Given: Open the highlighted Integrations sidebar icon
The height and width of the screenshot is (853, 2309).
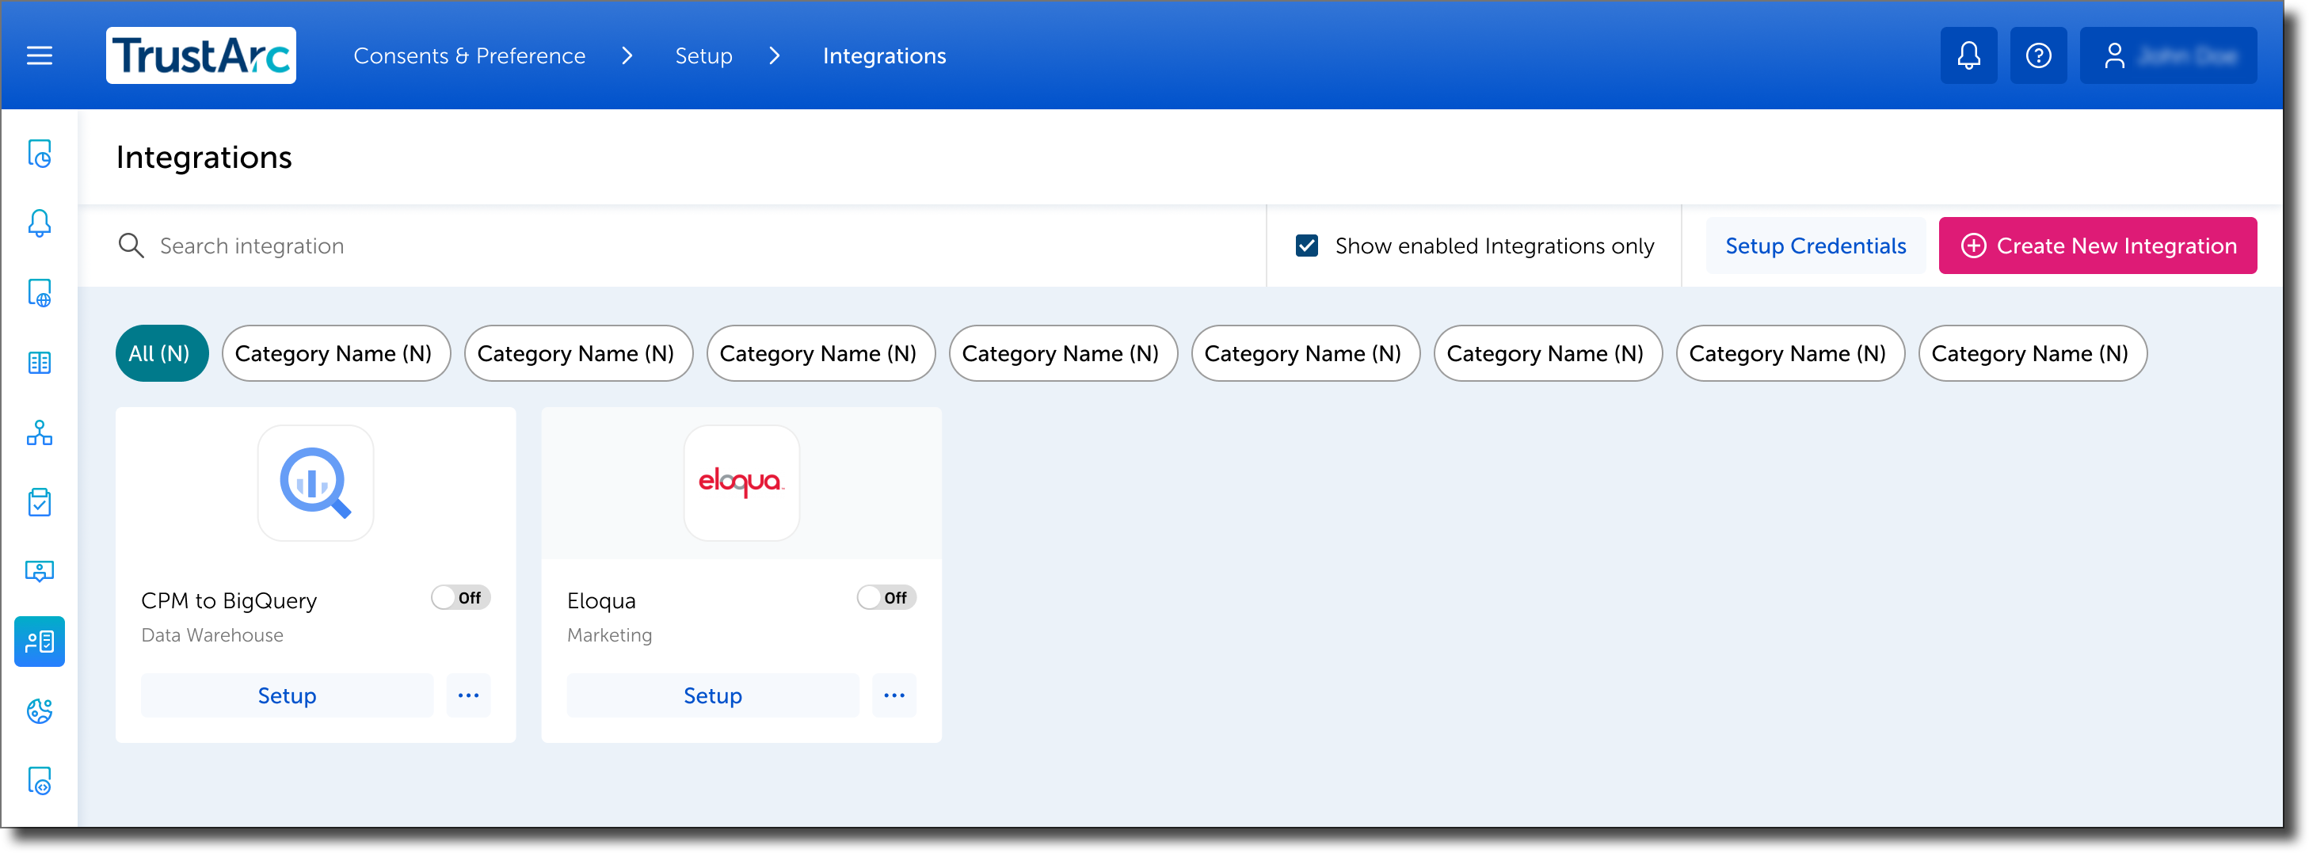Looking at the screenshot, I should point(40,642).
